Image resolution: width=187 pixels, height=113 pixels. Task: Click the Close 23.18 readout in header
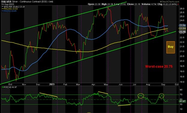pos(134,4)
